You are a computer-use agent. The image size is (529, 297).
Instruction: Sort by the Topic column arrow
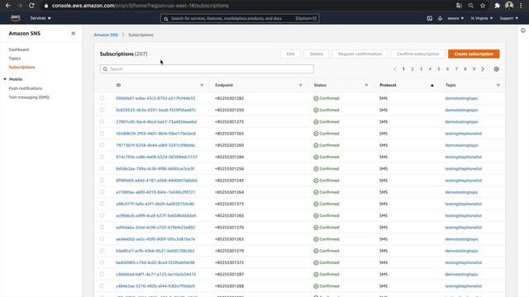pyautogui.click(x=498, y=85)
